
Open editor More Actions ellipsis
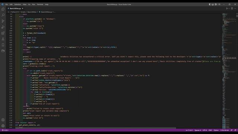(x=235, y=9)
